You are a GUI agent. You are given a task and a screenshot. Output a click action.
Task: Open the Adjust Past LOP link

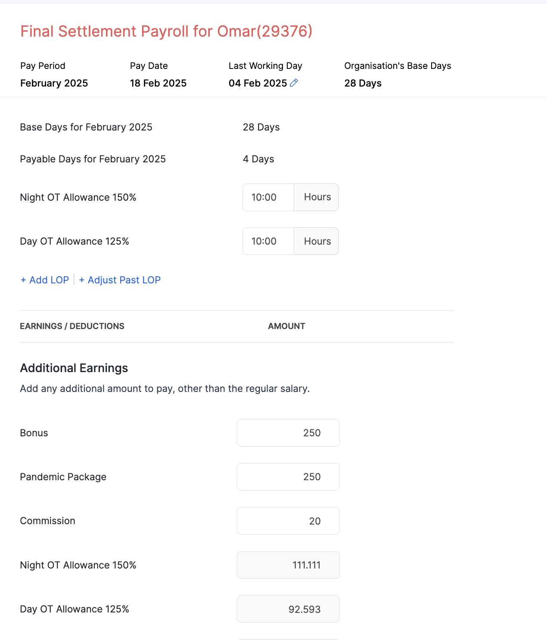point(120,280)
